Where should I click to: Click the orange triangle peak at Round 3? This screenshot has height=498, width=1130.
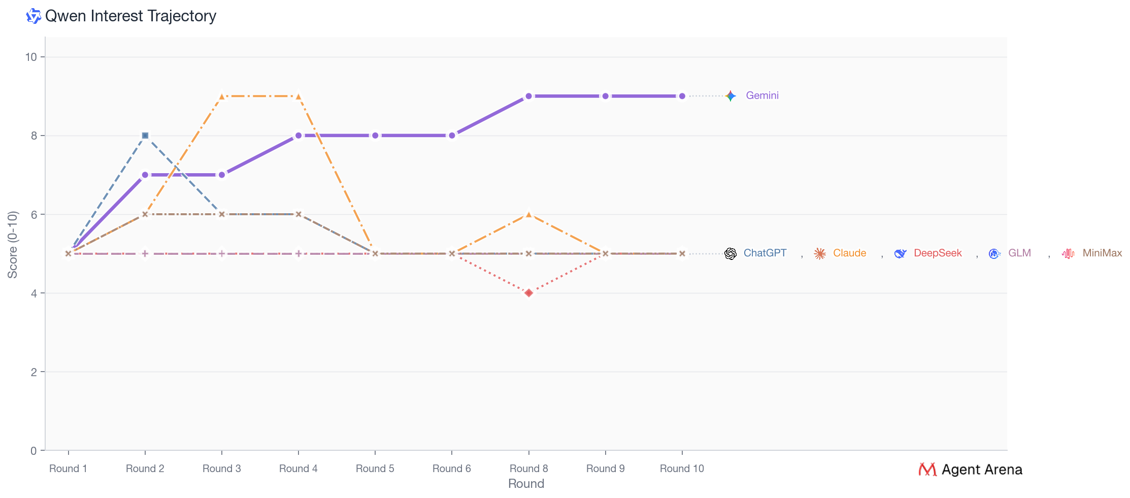pyautogui.click(x=222, y=96)
